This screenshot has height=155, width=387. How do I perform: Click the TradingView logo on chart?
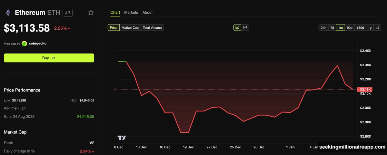[122, 138]
